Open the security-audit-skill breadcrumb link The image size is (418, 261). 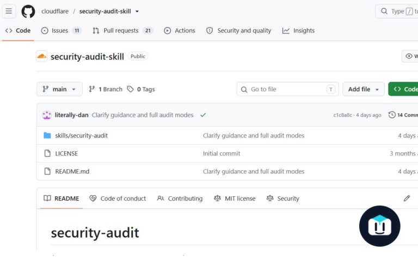(x=105, y=11)
